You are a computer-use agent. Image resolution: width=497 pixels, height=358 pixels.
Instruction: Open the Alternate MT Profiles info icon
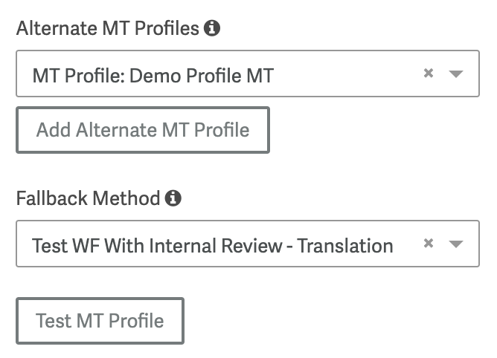coord(212,28)
